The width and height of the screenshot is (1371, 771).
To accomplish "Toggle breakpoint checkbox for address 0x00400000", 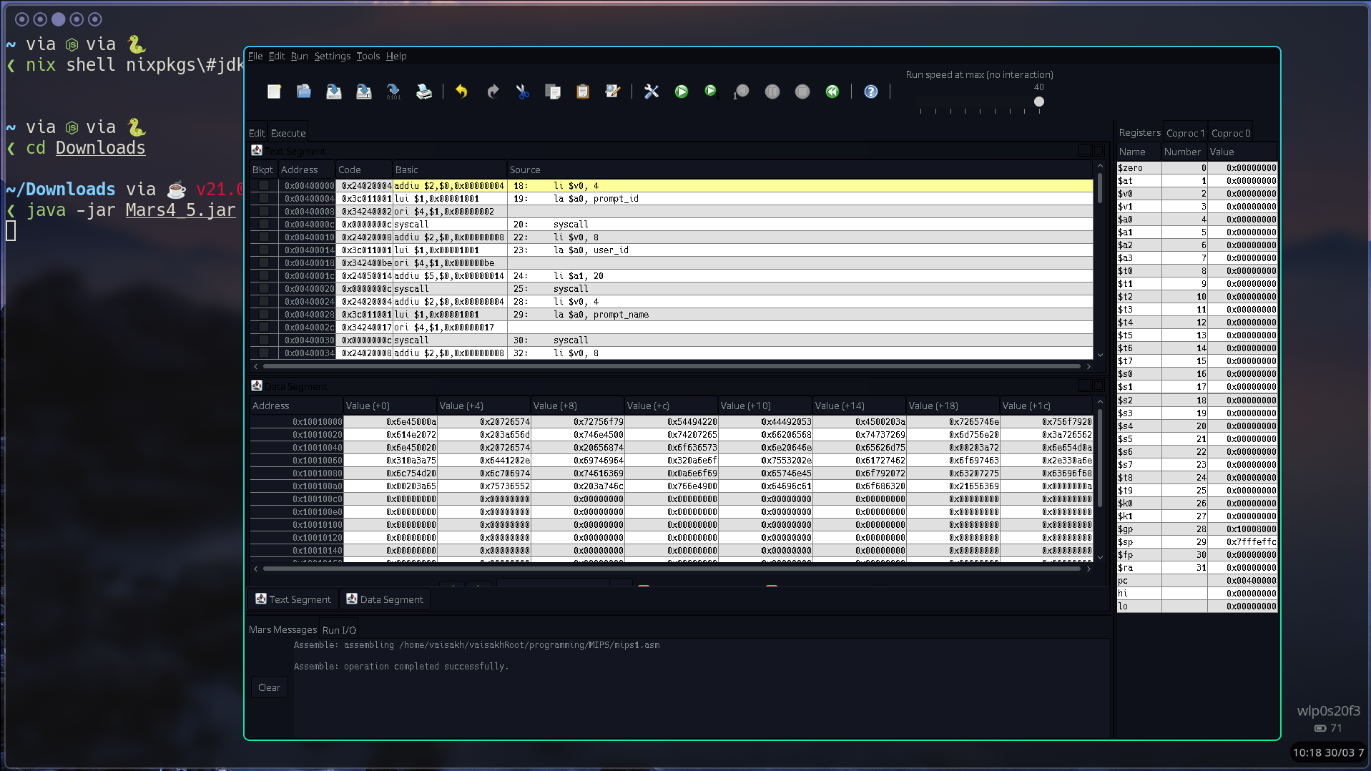I will (x=264, y=186).
